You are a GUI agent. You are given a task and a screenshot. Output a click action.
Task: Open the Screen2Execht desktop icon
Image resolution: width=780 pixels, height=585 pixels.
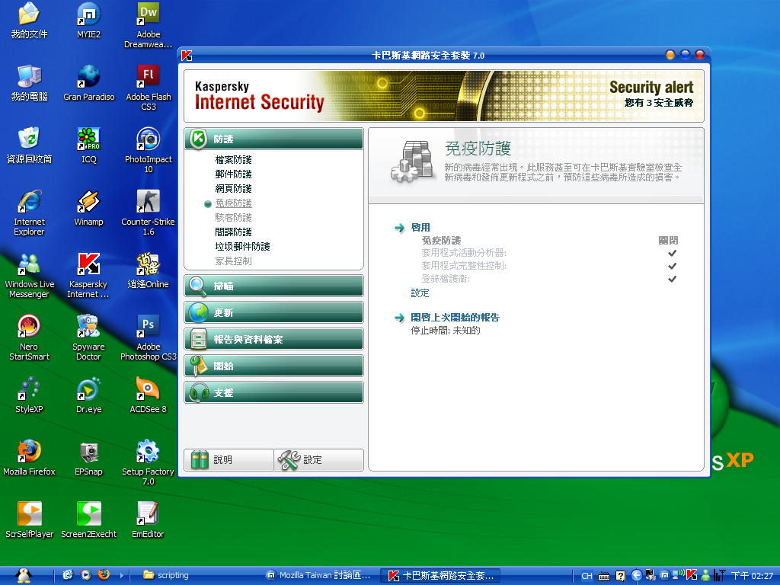(x=88, y=519)
